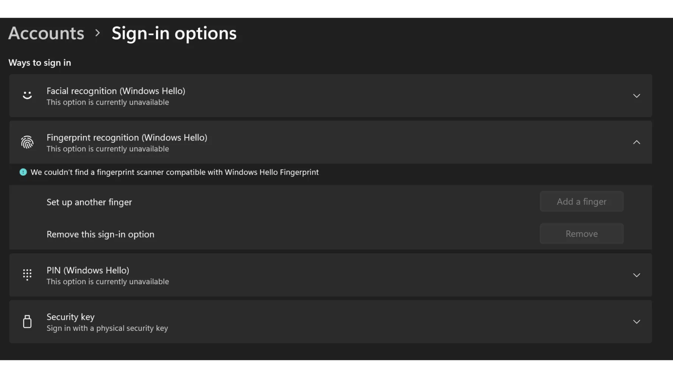Collapse the Fingerprint recognition chevron
The width and height of the screenshot is (673, 378).
[x=637, y=143]
